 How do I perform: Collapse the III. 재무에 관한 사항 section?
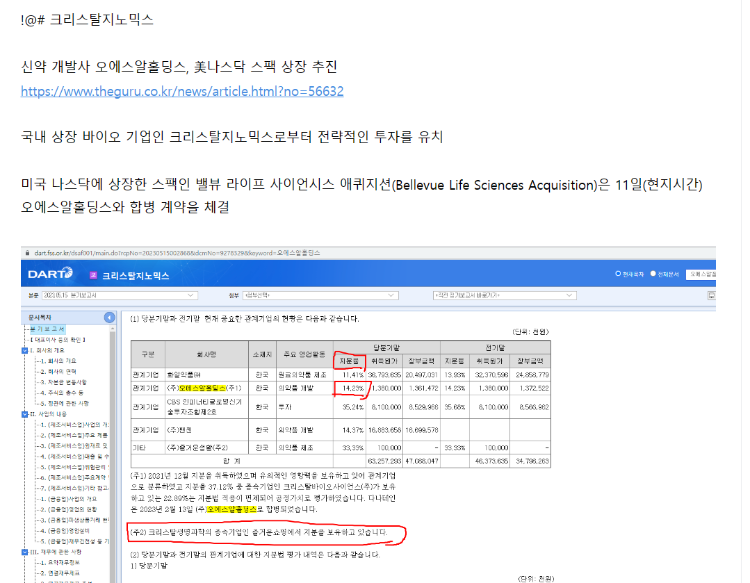(x=25, y=551)
